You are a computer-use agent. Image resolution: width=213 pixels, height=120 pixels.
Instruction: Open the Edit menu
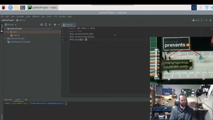[7, 16]
